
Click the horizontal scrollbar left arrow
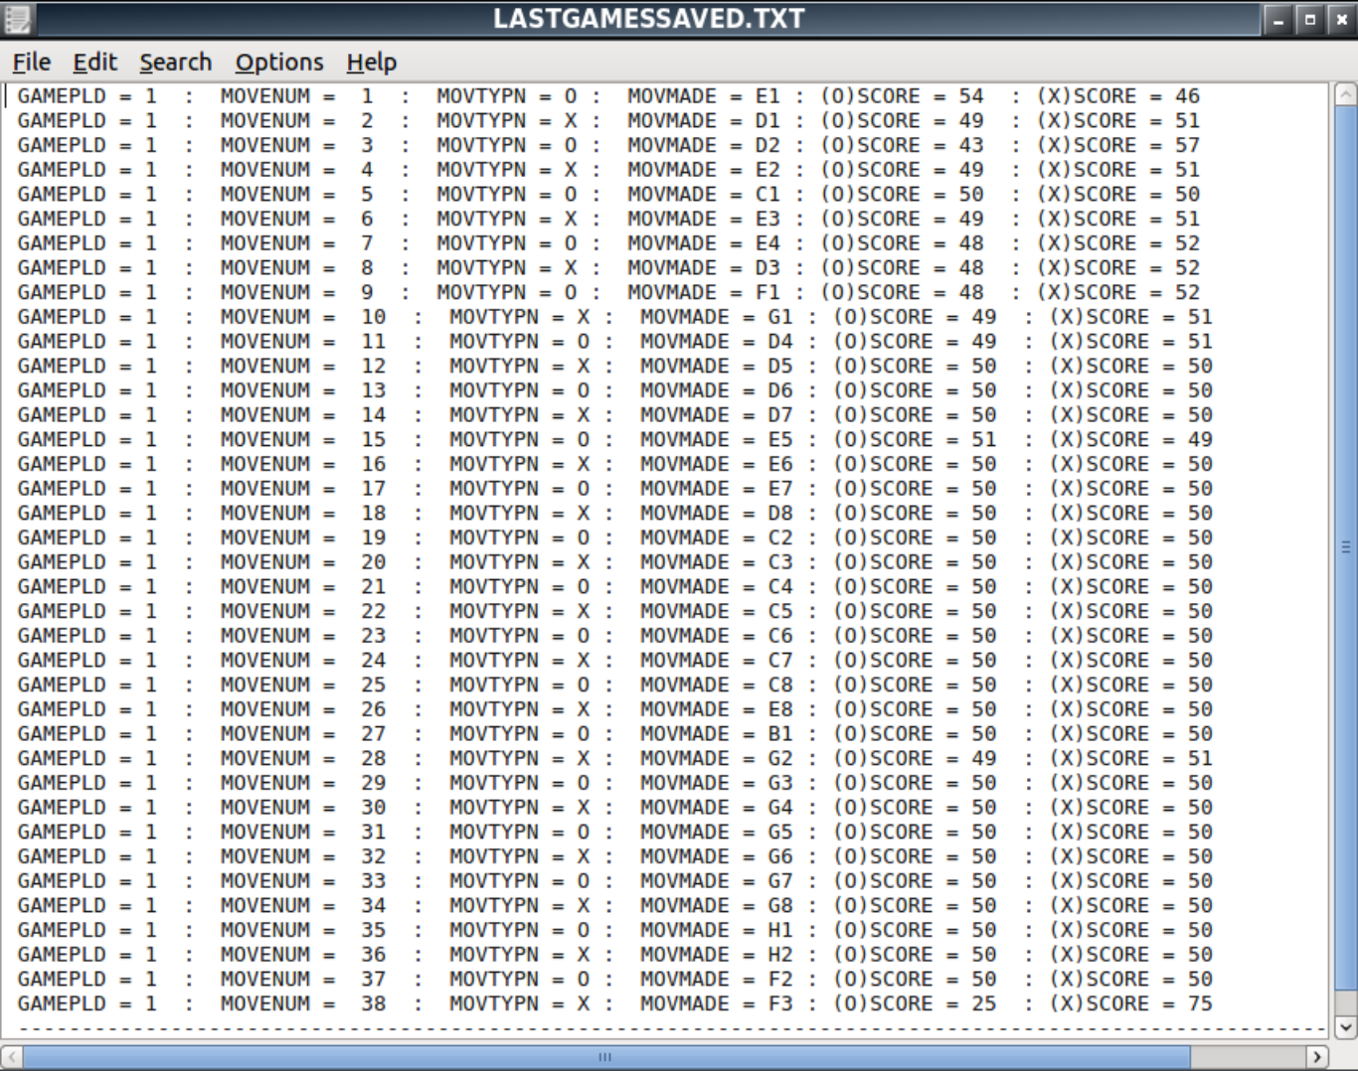coord(11,1056)
